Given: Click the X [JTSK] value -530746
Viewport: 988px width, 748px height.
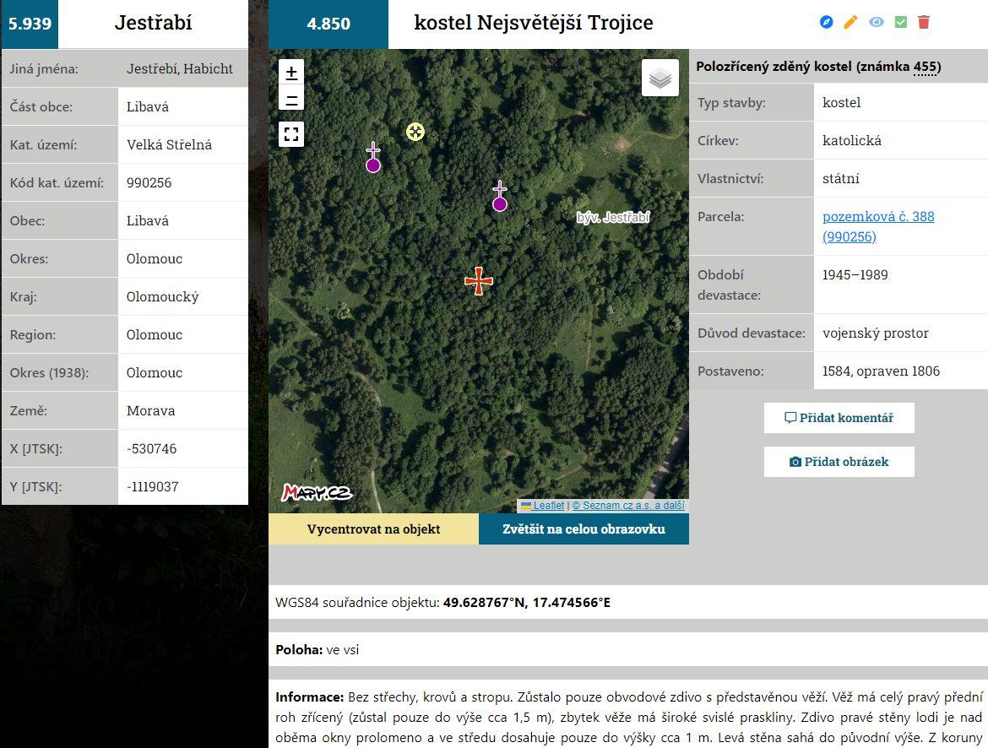Looking at the screenshot, I should 151,448.
